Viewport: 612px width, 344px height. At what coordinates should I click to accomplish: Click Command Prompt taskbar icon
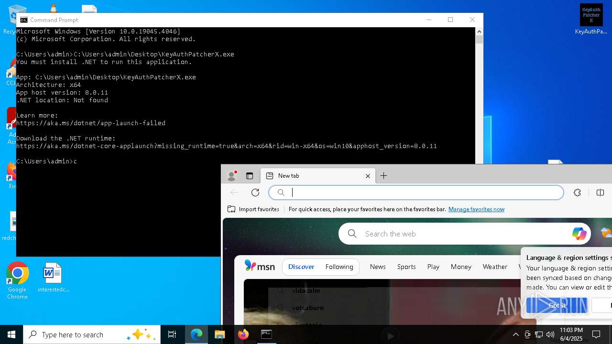click(x=266, y=334)
